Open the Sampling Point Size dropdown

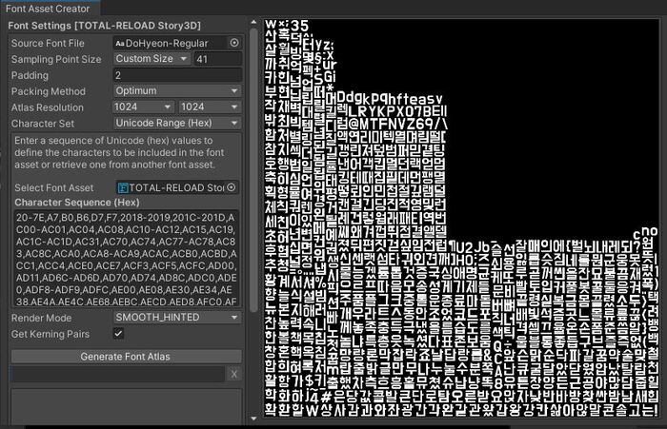coord(150,59)
